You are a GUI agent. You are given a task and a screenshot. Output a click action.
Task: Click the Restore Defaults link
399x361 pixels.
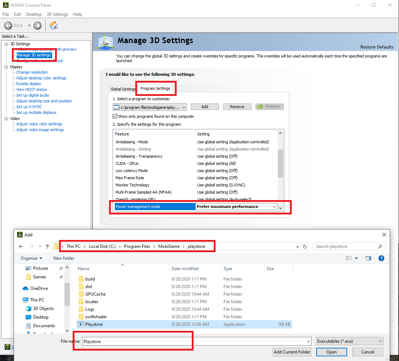377,47
